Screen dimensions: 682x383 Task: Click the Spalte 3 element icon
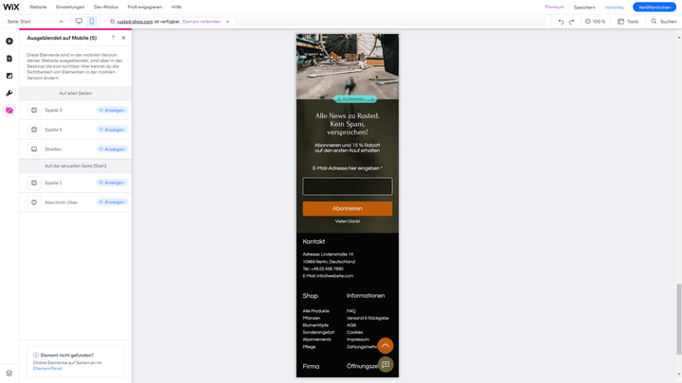(x=34, y=111)
